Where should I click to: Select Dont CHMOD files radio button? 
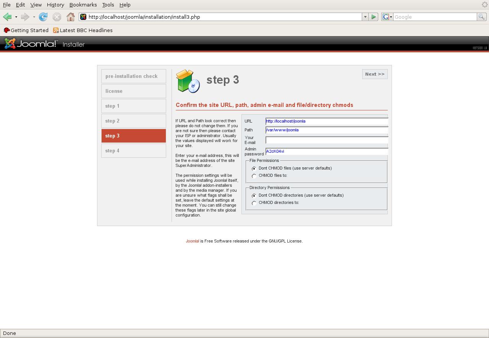[x=254, y=168]
